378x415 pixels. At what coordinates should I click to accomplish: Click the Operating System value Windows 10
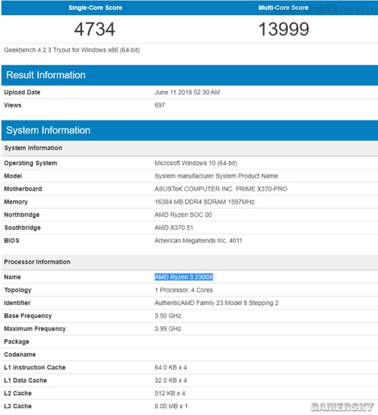[196, 163]
